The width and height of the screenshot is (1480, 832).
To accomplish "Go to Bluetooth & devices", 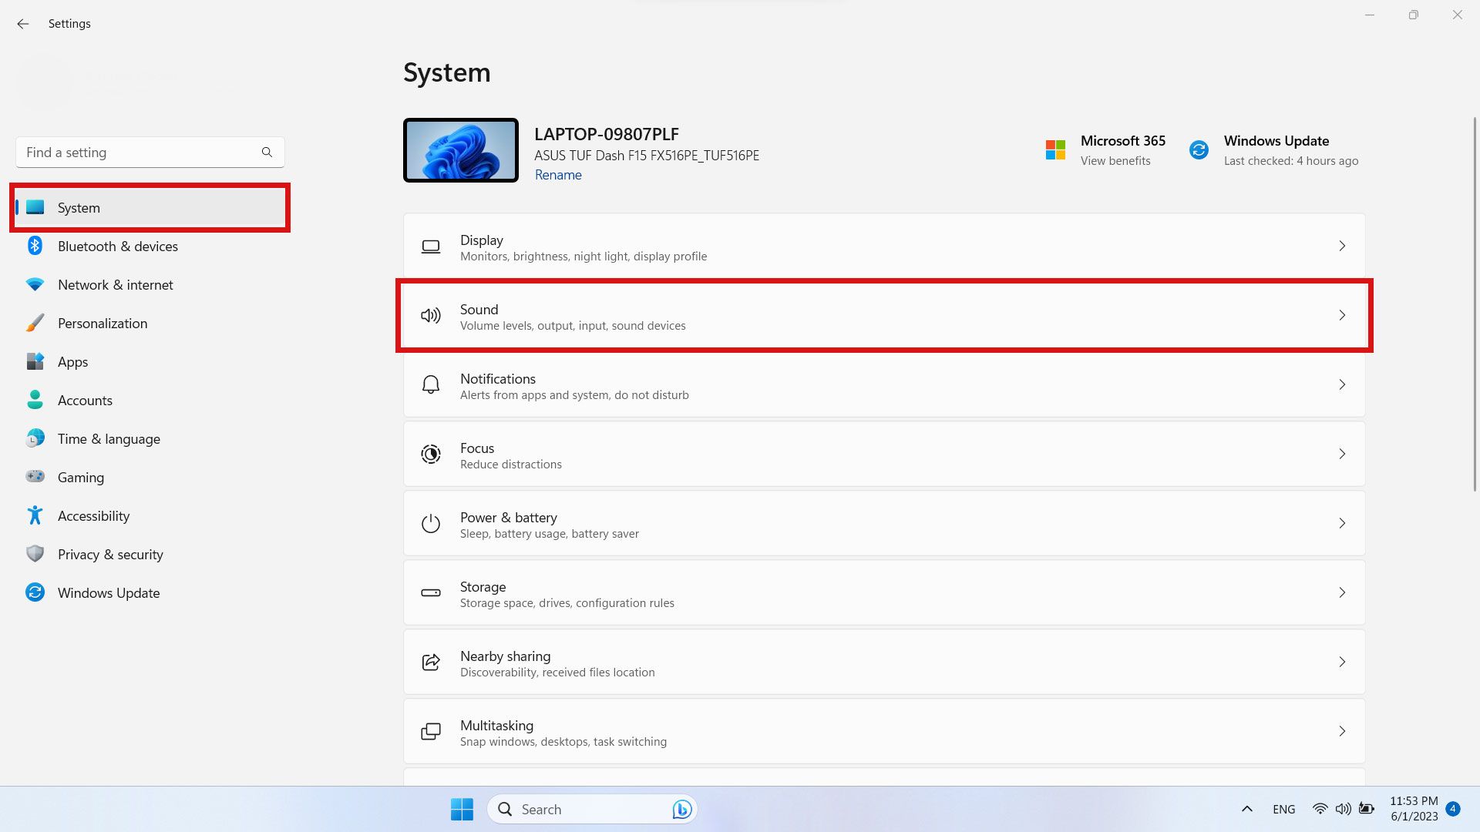I will (x=150, y=247).
